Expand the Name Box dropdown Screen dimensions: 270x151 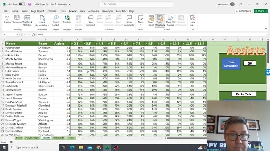17,34
